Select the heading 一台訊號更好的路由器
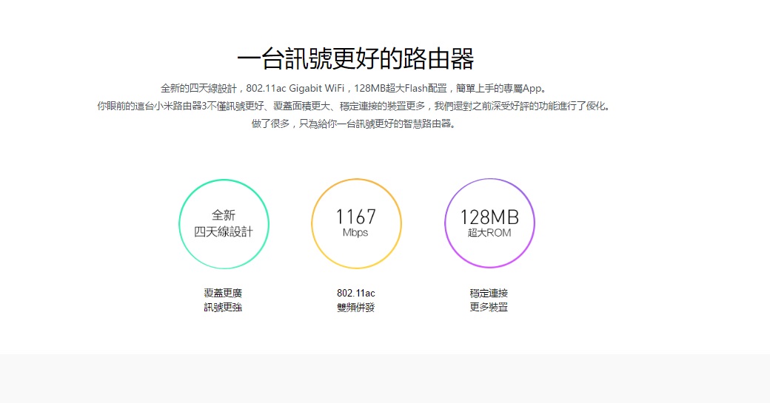This screenshot has height=403, width=770. pyautogui.click(x=355, y=58)
